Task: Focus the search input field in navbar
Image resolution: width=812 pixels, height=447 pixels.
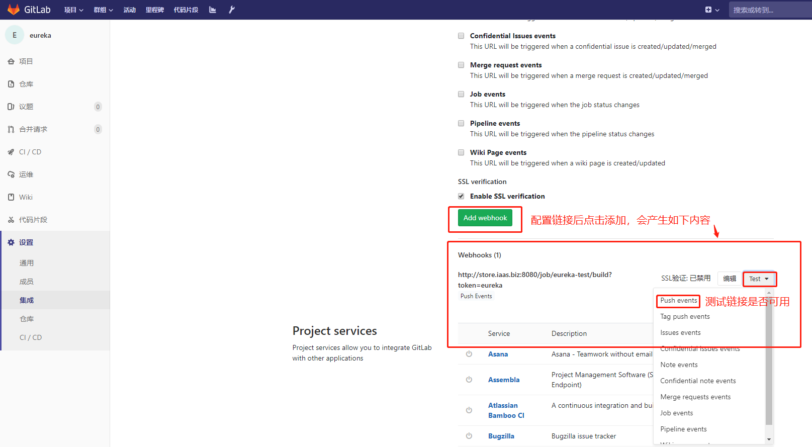Action: click(769, 10)
